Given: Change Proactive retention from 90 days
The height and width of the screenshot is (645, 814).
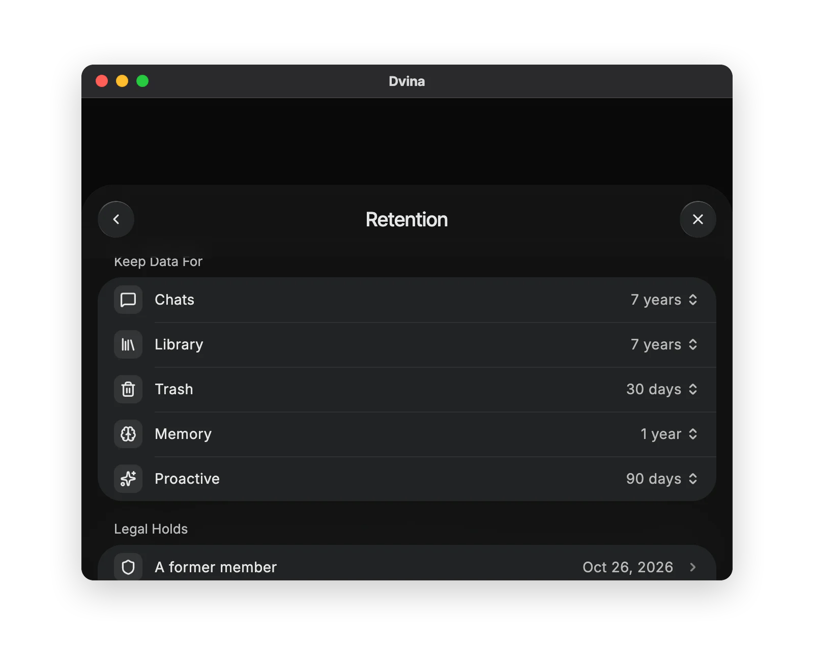Looking at the screenshot, I should (x=662, y=479).
